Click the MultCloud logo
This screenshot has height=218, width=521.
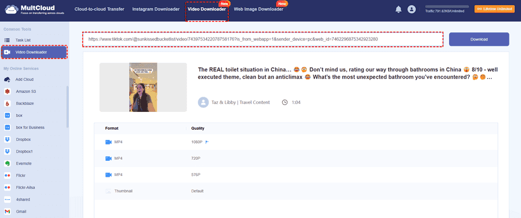click(x=34, y=9)
